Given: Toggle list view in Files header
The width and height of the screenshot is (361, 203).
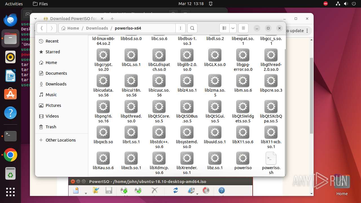Looking at the screenshot, I should 224,28.
